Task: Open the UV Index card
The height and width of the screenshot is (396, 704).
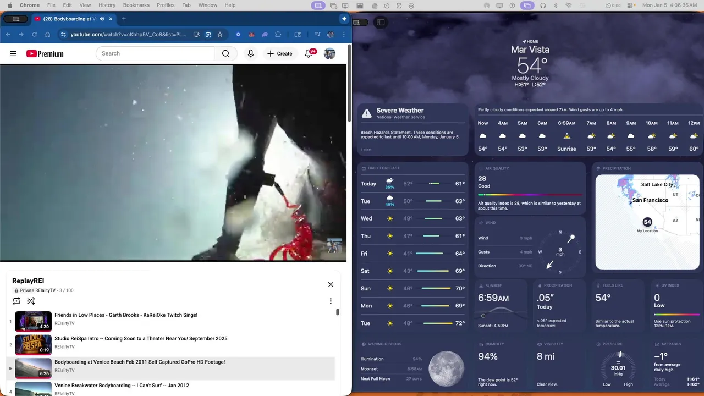Action: click(676, 305)
